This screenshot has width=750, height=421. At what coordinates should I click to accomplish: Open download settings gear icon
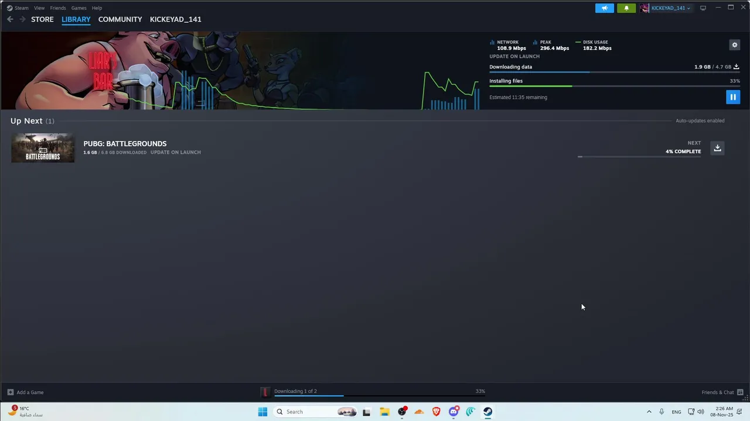(x=734, y=45)
